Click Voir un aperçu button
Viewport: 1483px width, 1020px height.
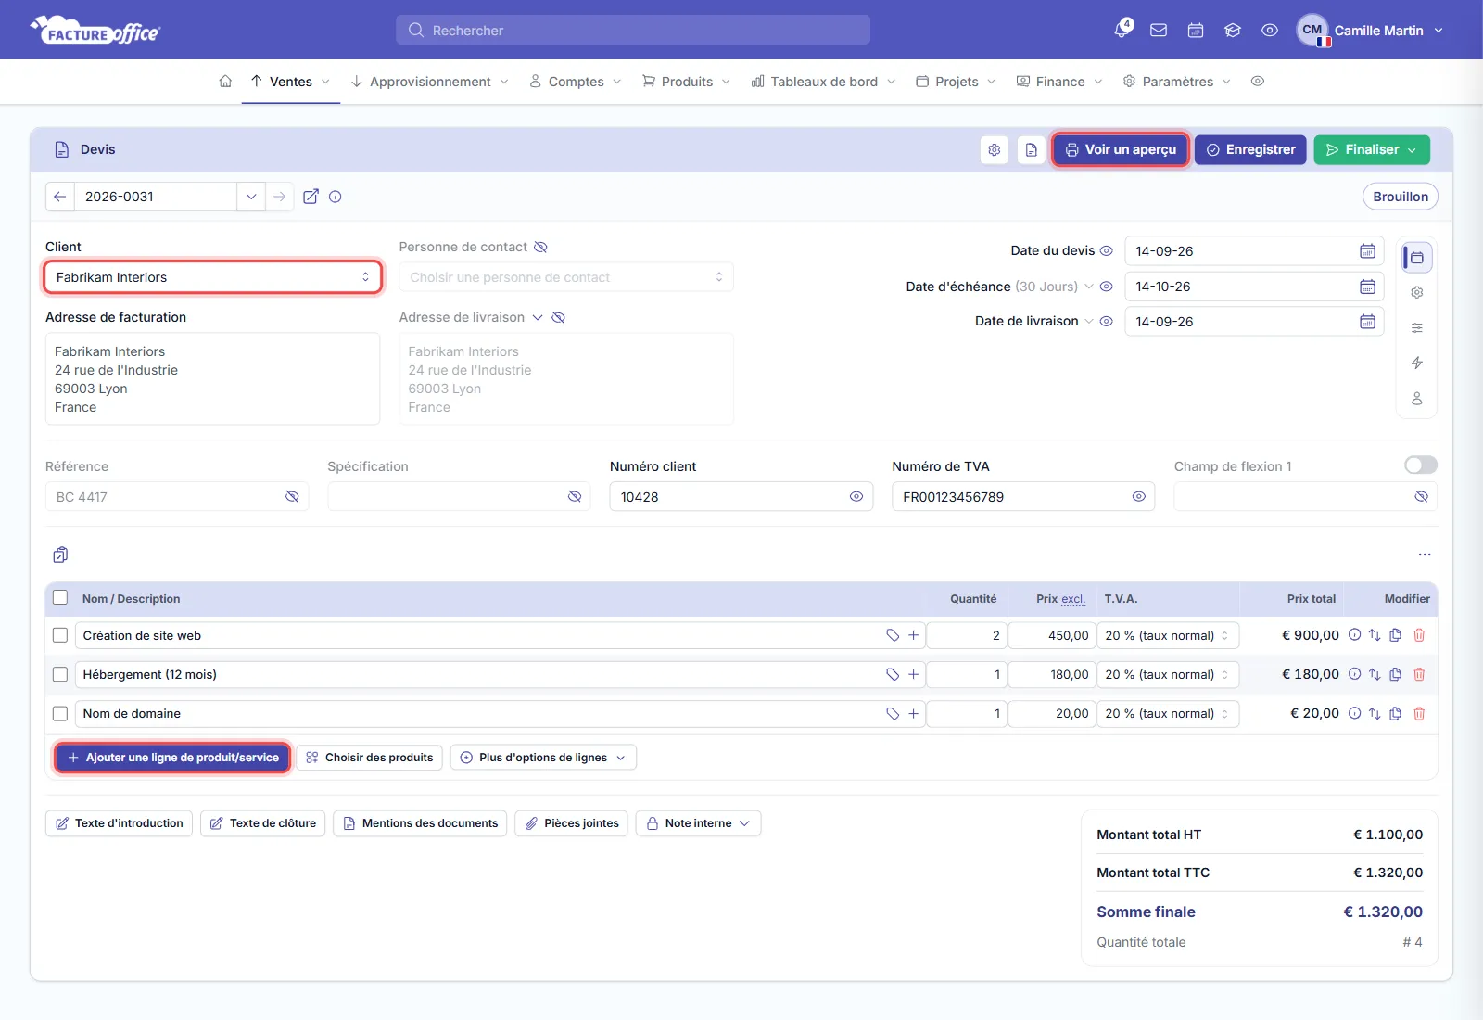(x=1121, y=149)
